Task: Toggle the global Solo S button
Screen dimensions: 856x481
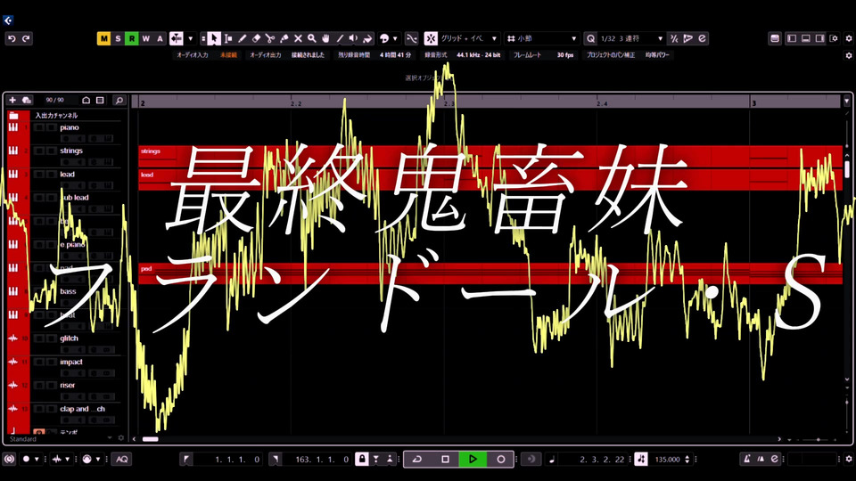Action: coord(118,38)
